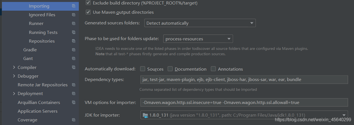Click the VM options for importer field
Image resolution: width=354 pixels, height=125 pixels.
[244, 102]
